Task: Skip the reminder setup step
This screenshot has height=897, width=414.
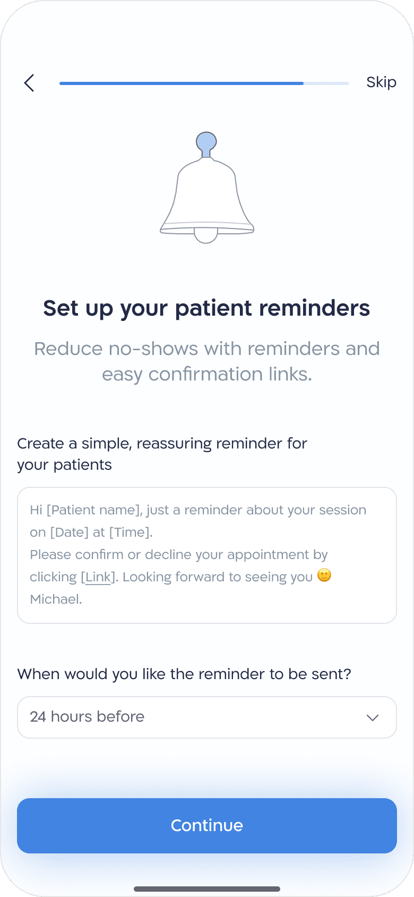Action: click(x=381, y=82)
